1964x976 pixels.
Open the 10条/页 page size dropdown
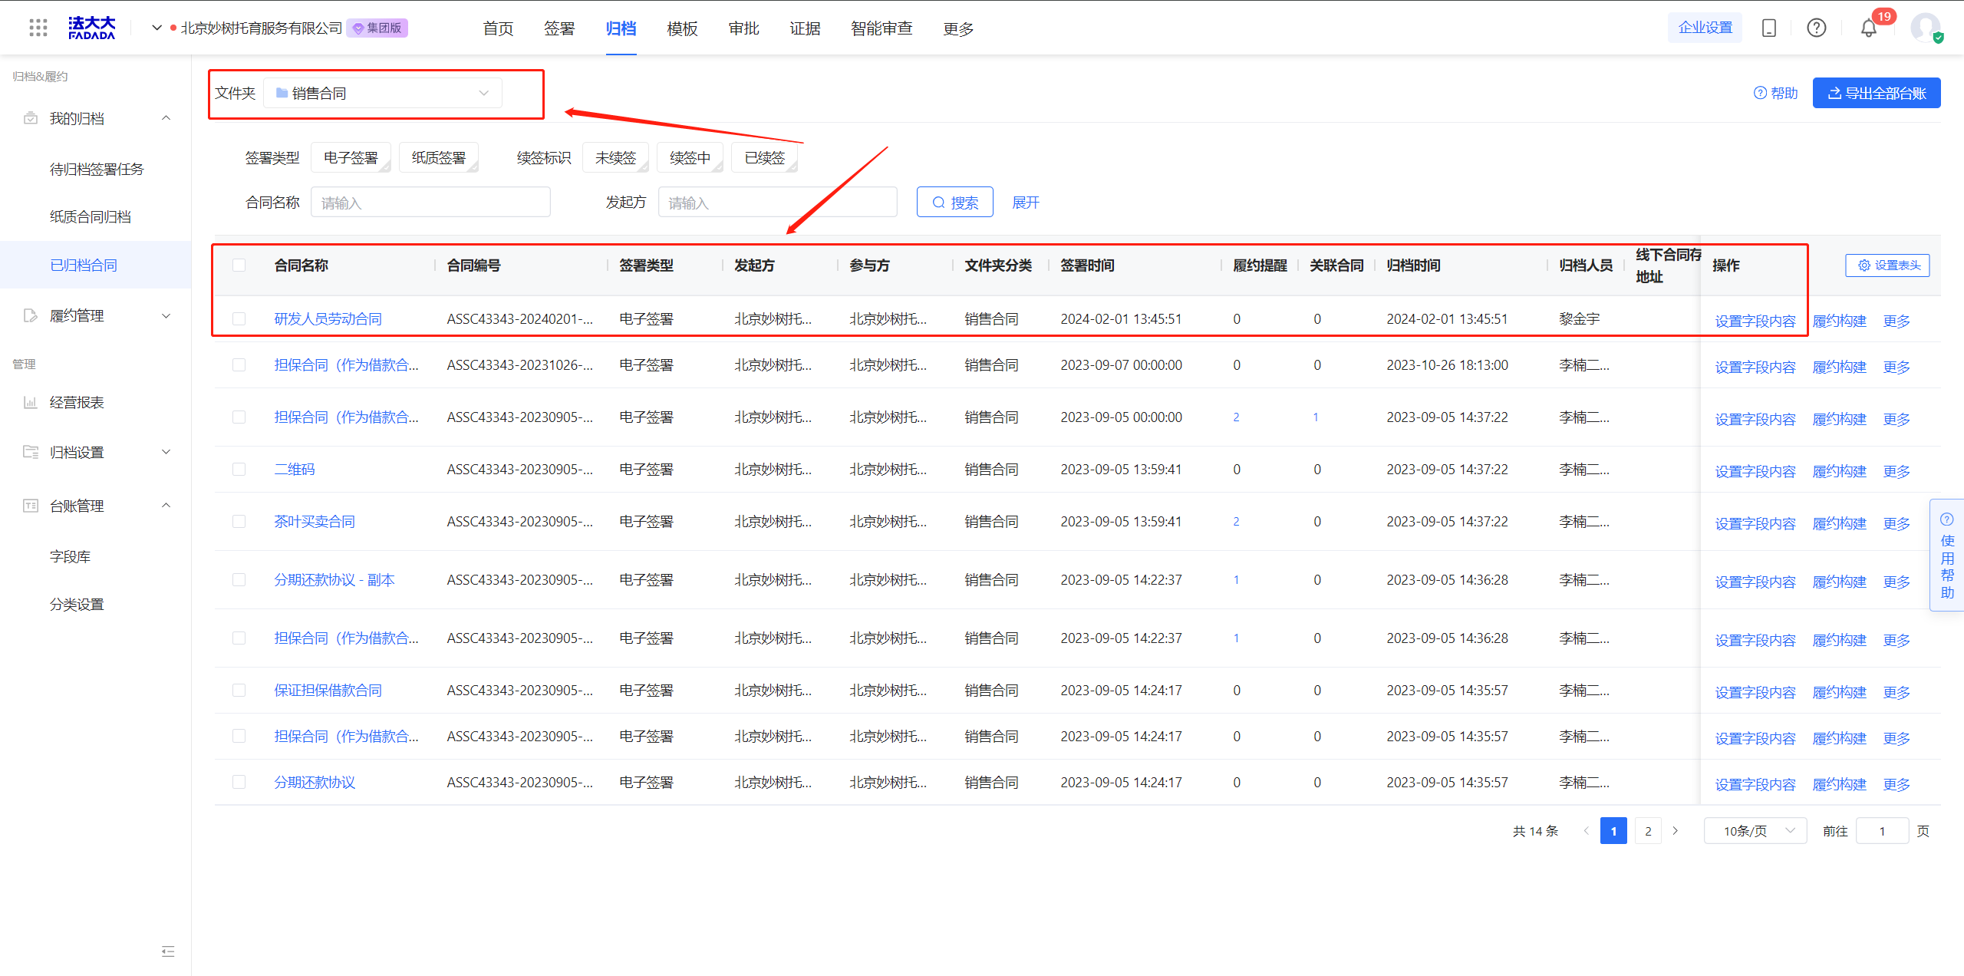(x=1755, y=831)
